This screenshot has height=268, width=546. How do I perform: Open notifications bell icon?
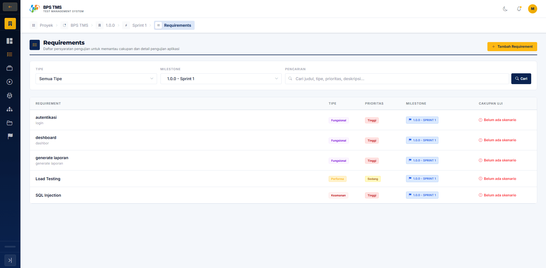pos(519,9)
